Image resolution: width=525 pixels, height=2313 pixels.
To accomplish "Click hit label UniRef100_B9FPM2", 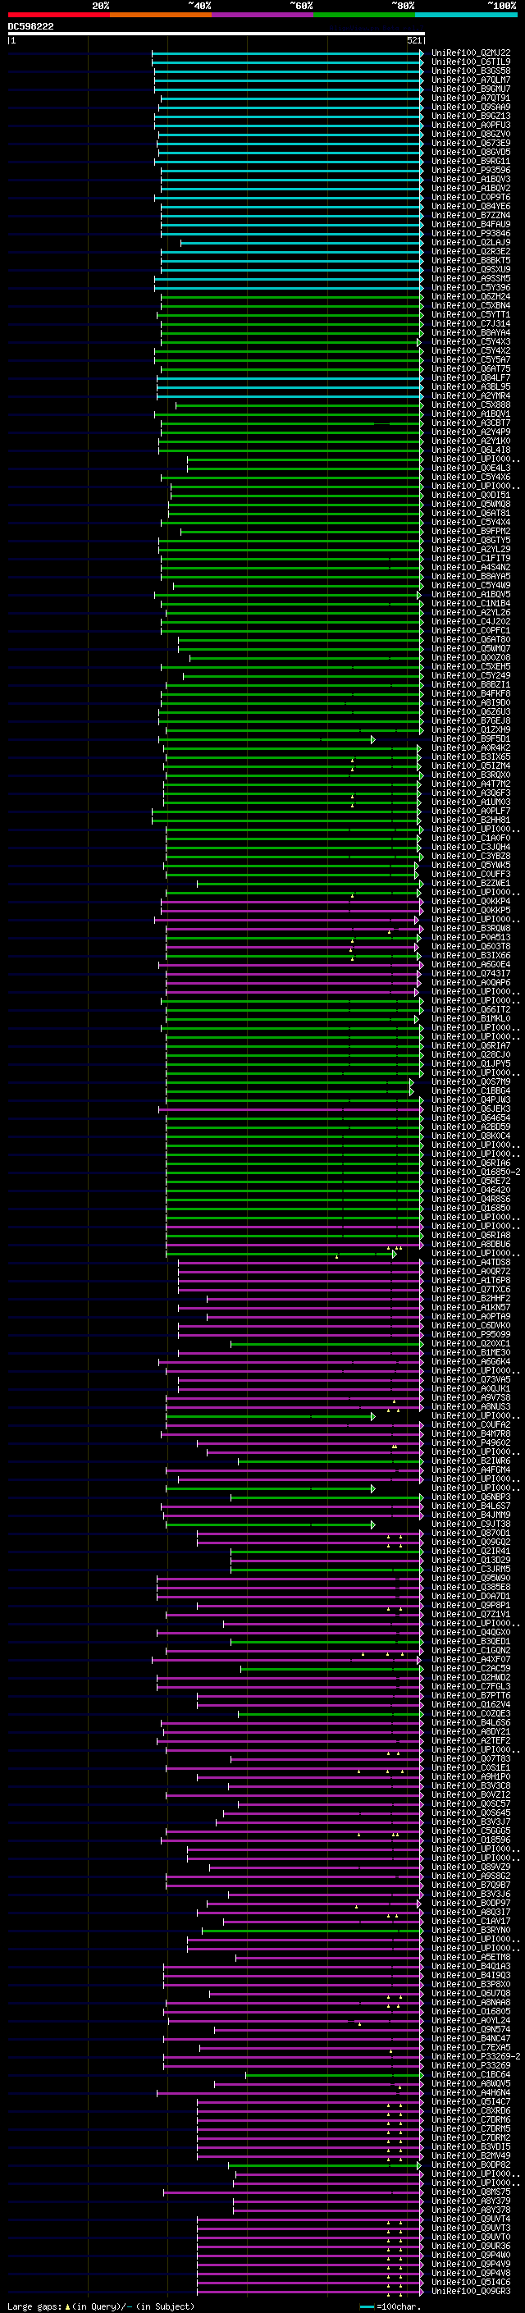I will pos(471,532).
